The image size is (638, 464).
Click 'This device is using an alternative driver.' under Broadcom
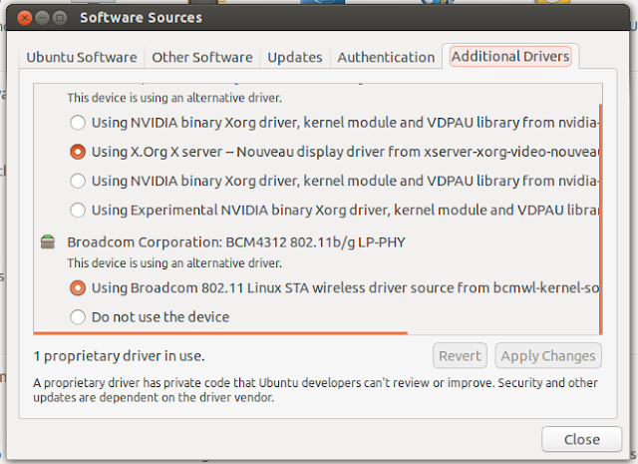pos(174,263)
